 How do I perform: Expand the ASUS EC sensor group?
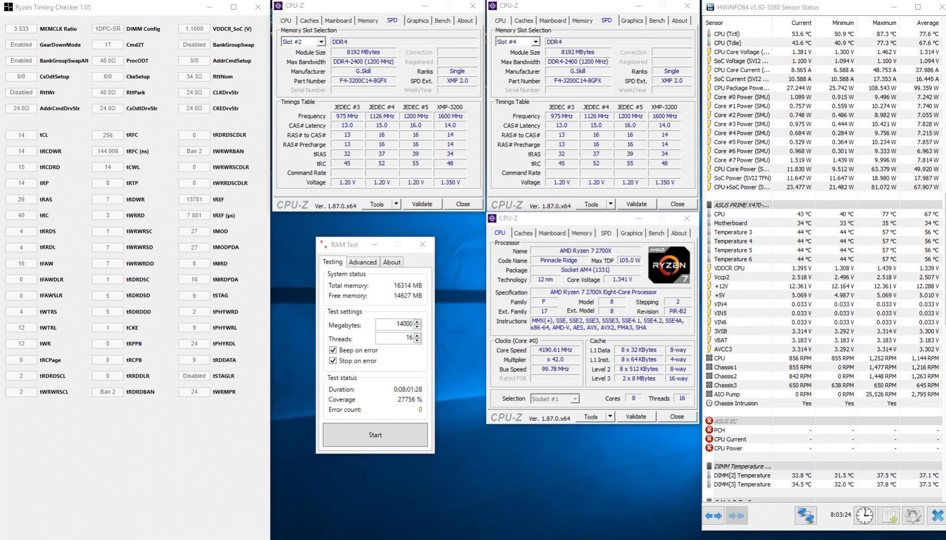[x=709, y=421]
